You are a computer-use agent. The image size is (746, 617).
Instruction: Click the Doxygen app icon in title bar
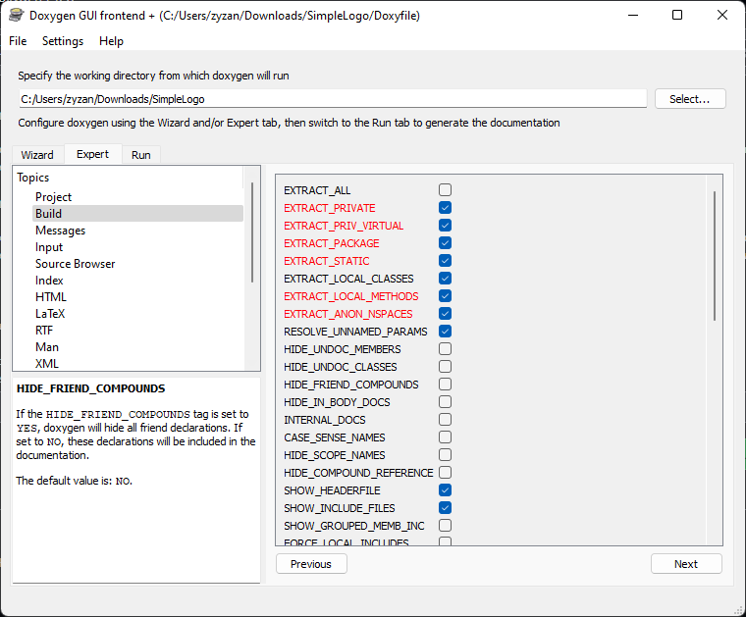[x=16, y=16]
